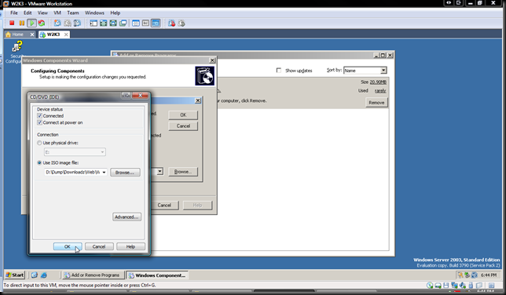Click the red Power Off toolbar icon
506x295 pixels.
12,24
